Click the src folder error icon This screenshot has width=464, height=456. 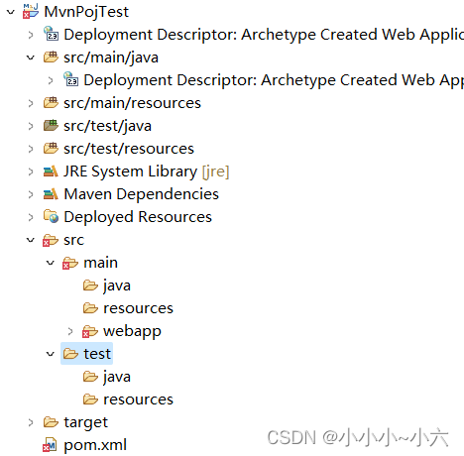pos(51,240)
